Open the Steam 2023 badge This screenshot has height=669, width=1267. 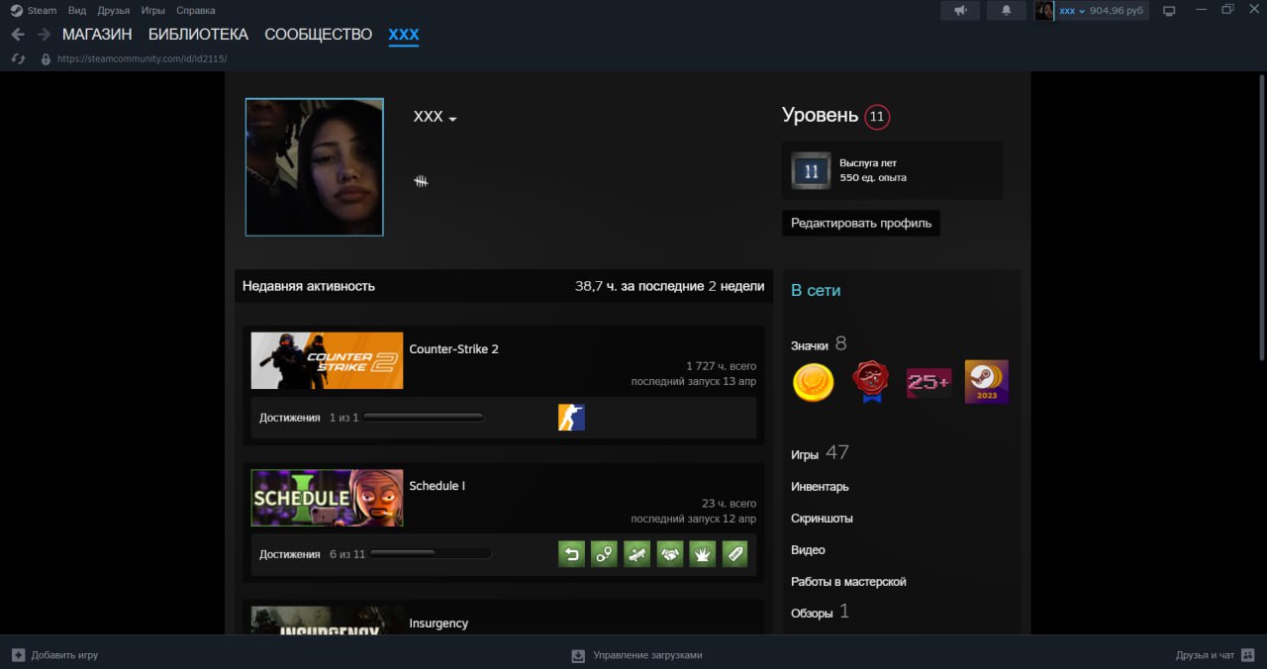(x=986, y=382)
